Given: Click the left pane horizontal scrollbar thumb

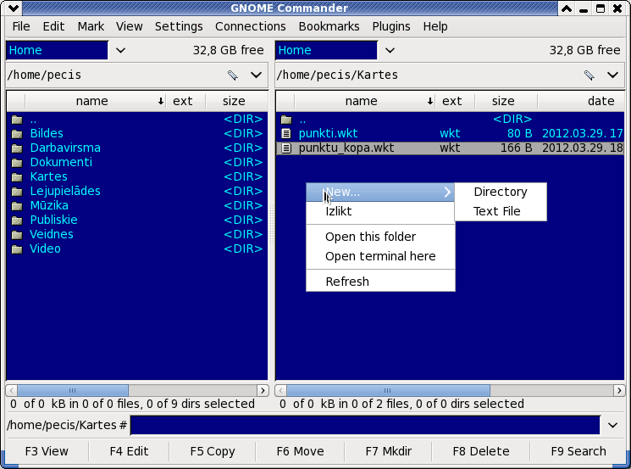Looking at the screenshot, I should (x=73, y=390).
